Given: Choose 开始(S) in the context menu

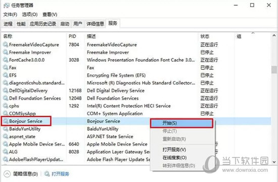Looking at the screenshot, I should pyautogui.click(x=181, y=123).
